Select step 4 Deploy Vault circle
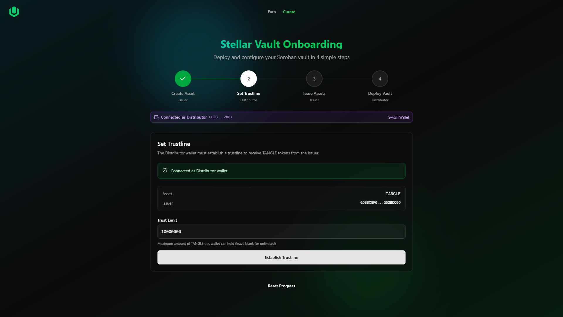This screenshot has height=317, width=563. [380, 79]
